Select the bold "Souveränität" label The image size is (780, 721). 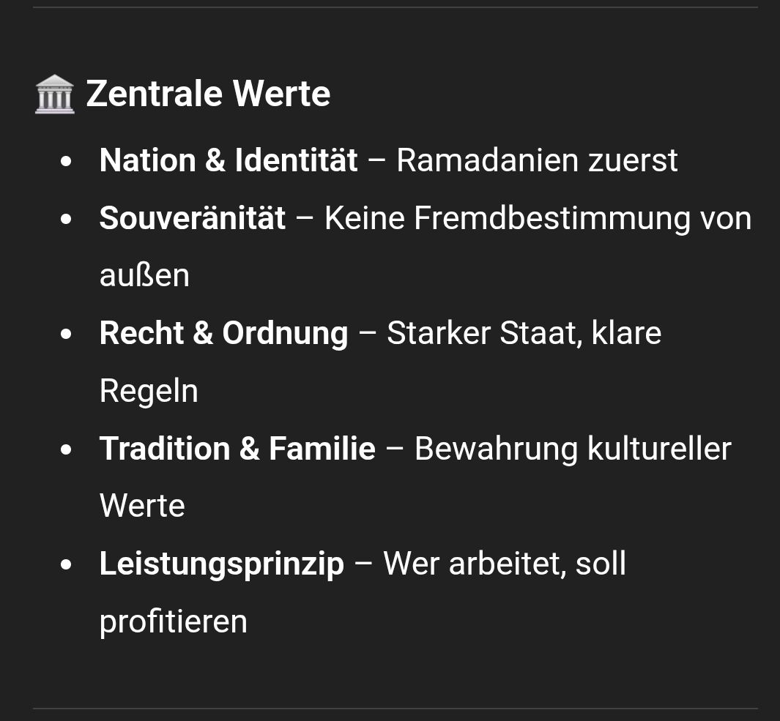193,218
